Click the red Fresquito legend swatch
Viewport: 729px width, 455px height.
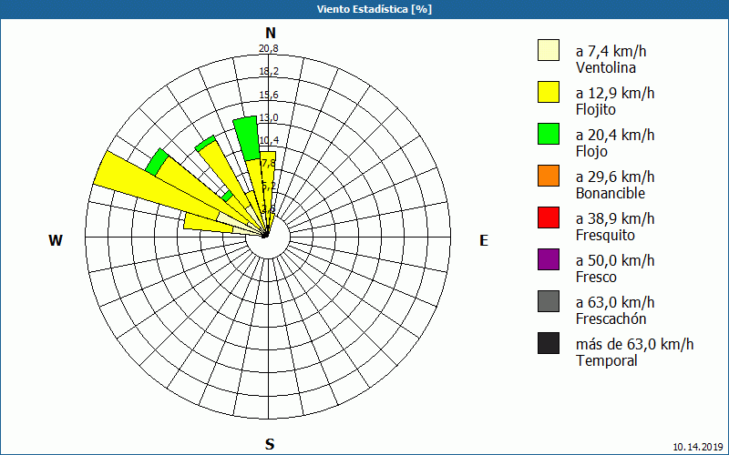coord(549,217)
